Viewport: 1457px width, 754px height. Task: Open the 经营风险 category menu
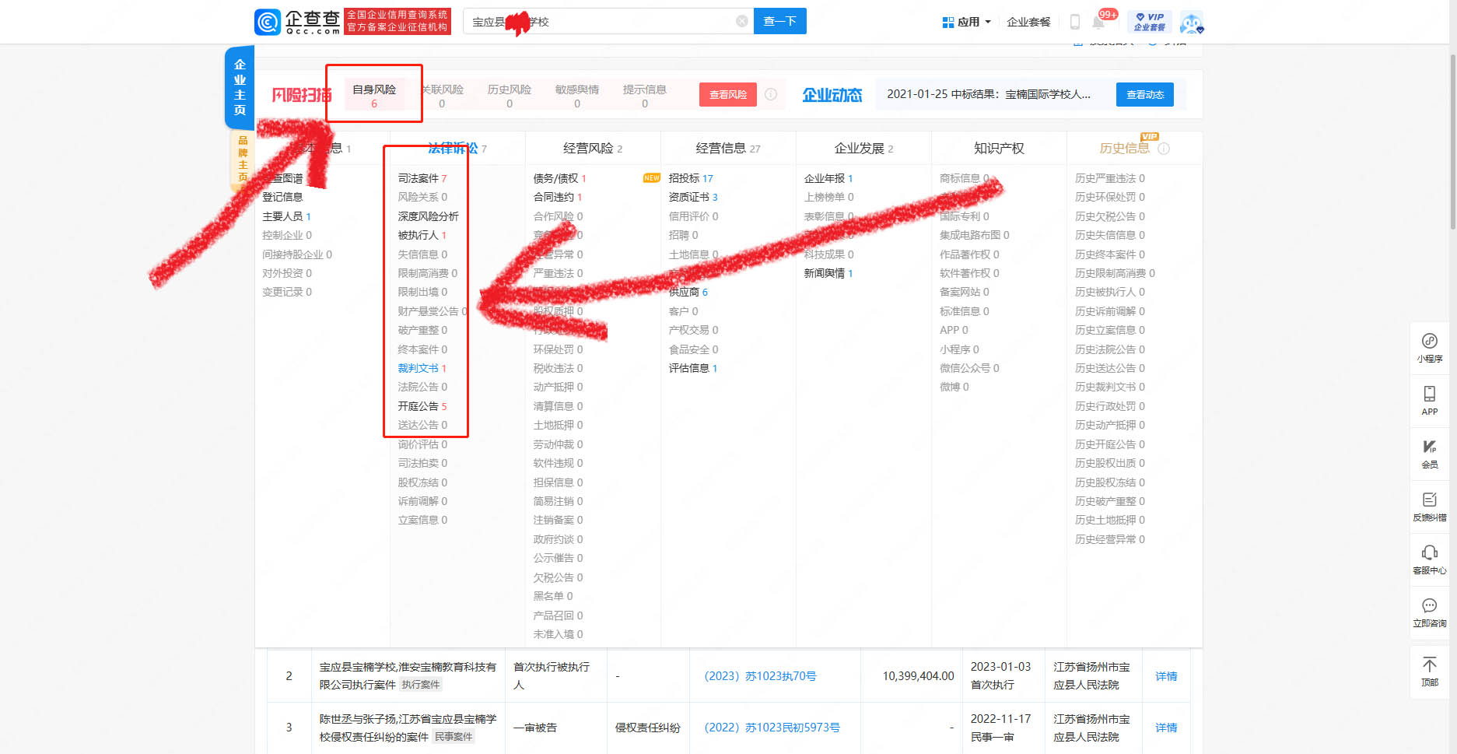pos(592,148)
